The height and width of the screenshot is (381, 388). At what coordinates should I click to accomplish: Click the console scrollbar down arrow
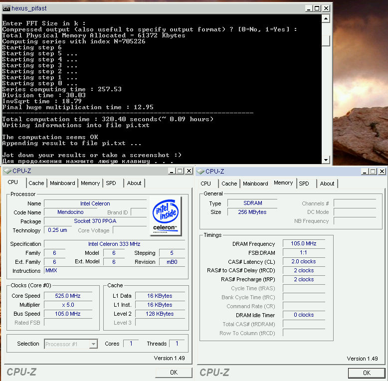pos(326,160)
